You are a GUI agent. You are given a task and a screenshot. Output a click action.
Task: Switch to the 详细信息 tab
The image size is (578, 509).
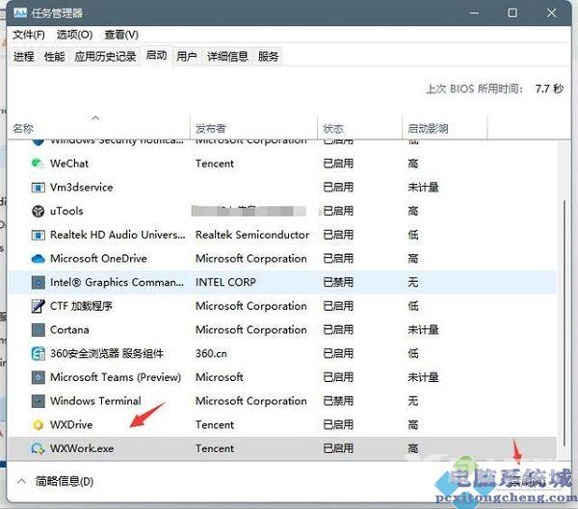click(x=227, y=57)
